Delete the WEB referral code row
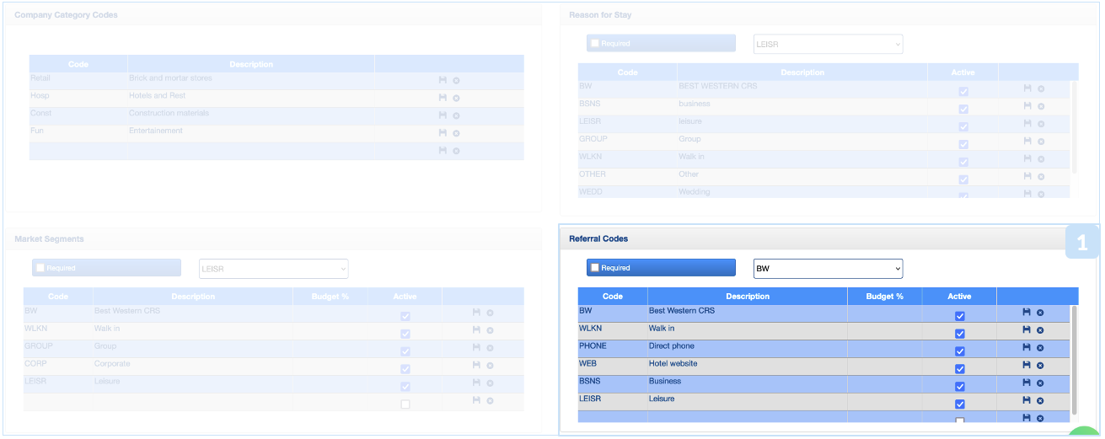Viewport: 1105px width, 439px height. pos(1040,366)
